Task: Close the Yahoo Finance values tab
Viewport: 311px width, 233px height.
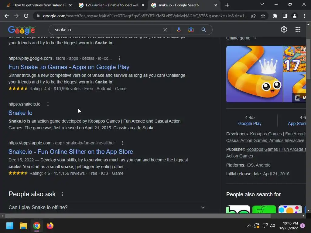Action: (70, 5)
